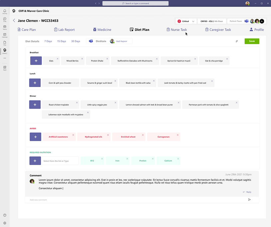Viewport: 271px width, 227px height.
Task: Remove Oat & chia porridge
Action: (227, 59)
